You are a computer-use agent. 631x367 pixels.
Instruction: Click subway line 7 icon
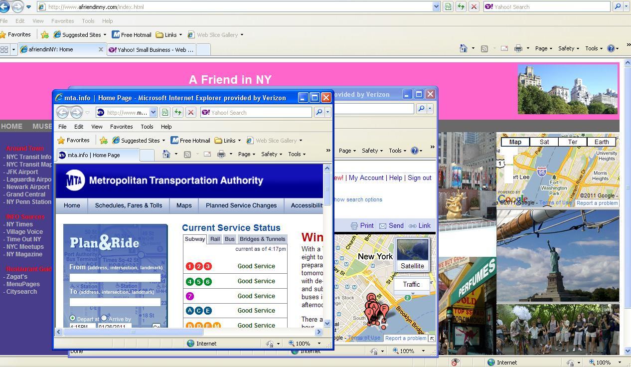[189, 296]
